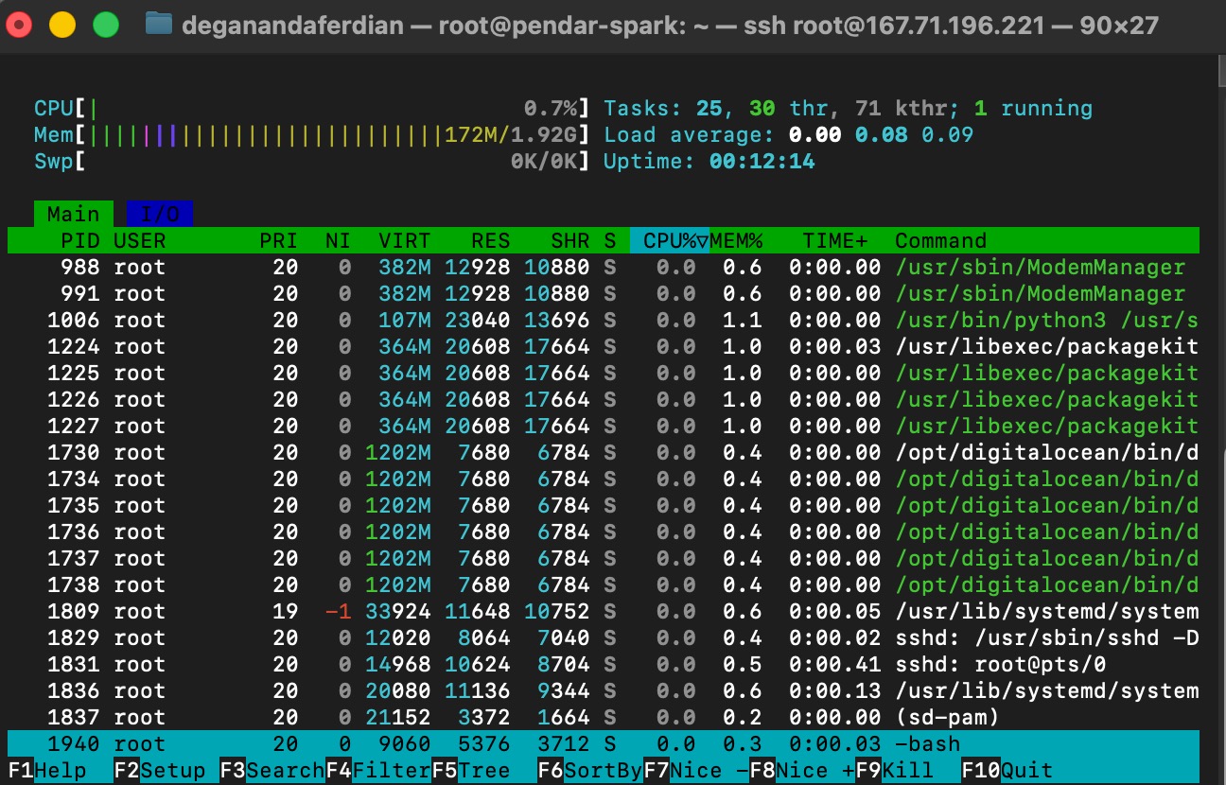Screen dimensions: 1226x785
Task: Switch to the I/O tab
Action: 159,215
